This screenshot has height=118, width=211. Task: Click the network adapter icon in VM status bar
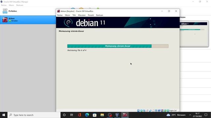coord(147,110)
